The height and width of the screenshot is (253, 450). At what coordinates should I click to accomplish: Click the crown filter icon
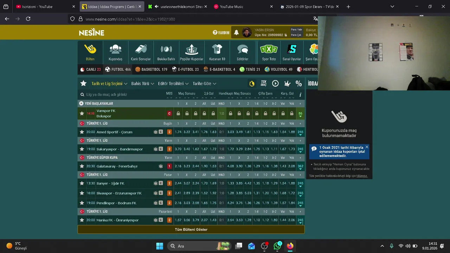(287, 83)
